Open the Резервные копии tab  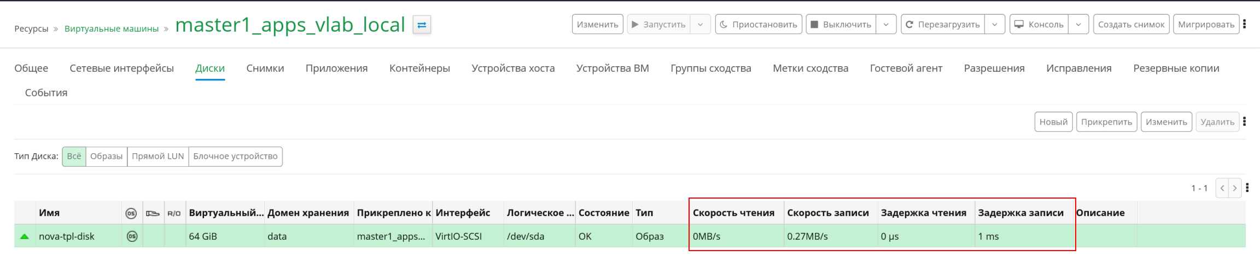(1176, 68)
